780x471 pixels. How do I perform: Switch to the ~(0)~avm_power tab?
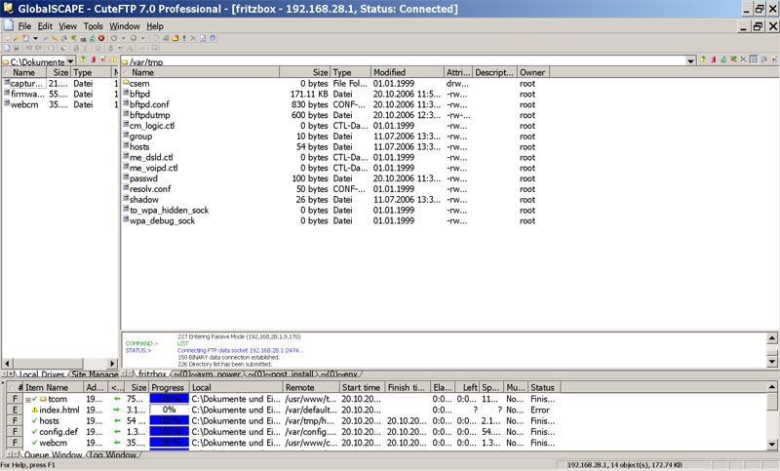[x=208, y=373]
